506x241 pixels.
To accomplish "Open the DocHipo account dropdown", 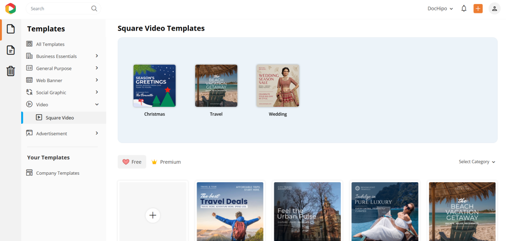I will (x=440, y=9).
